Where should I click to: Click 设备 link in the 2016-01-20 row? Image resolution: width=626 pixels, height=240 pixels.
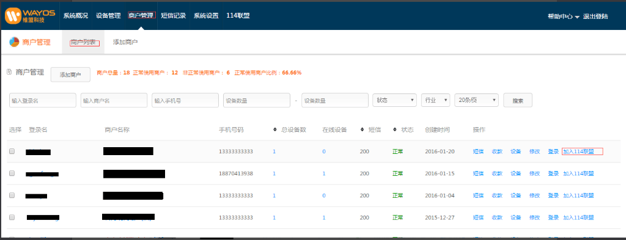(516, 151)
